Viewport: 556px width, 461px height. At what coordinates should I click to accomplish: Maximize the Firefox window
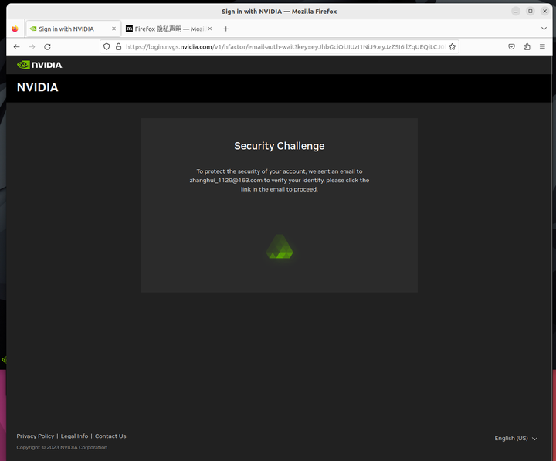pos(530,12)
